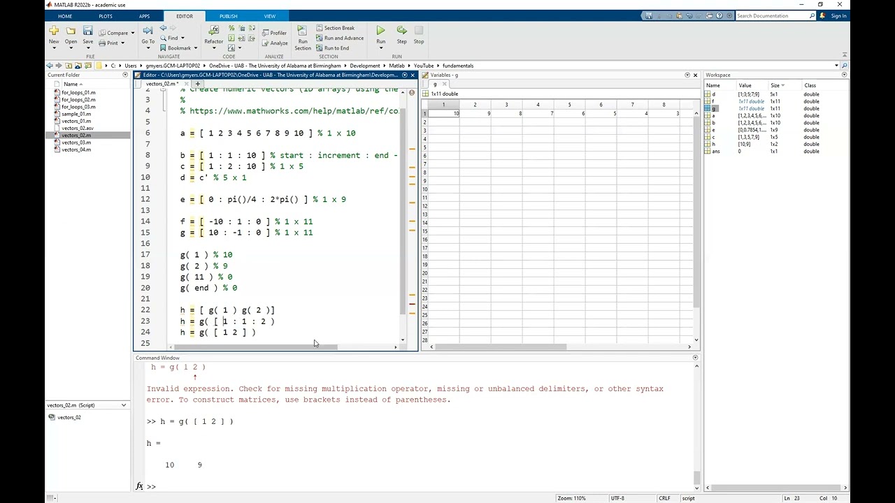Expand the vectors_02.m details panel chevron
This screenshot has width=895, height=503.
[124, 405]
